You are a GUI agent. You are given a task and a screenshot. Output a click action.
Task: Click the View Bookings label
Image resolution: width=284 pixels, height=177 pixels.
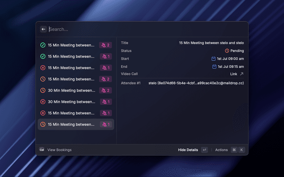[x=59, y=150]
